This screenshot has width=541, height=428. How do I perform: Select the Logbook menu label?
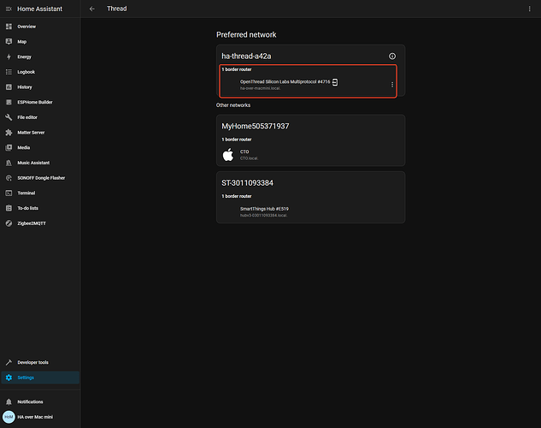point(26,72)
